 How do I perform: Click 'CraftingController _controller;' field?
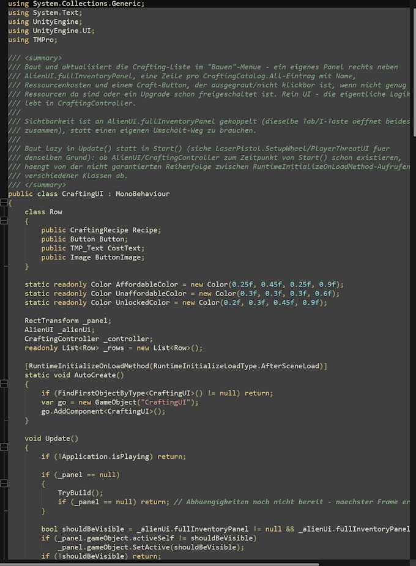88,338
